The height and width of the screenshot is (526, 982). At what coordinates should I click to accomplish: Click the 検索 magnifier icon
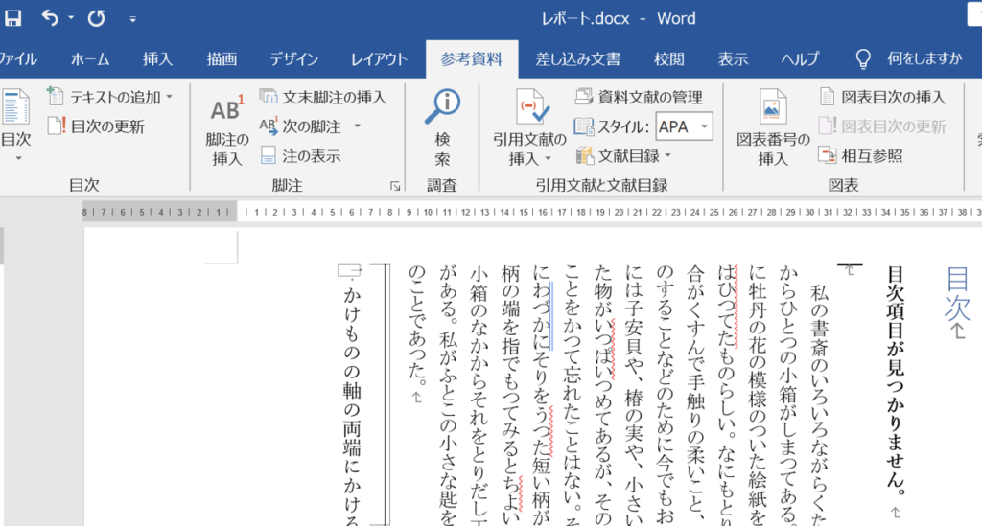442,107
